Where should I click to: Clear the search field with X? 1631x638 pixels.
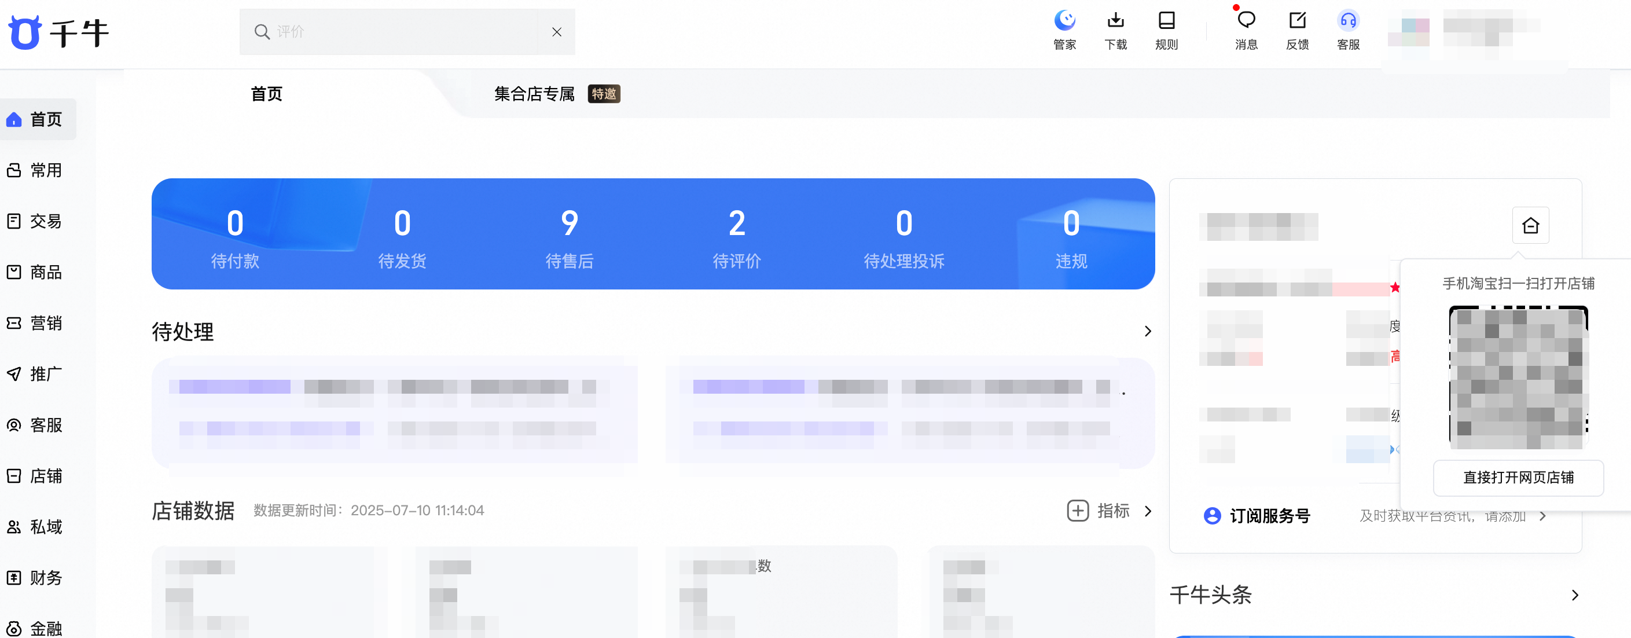[557, 32]
